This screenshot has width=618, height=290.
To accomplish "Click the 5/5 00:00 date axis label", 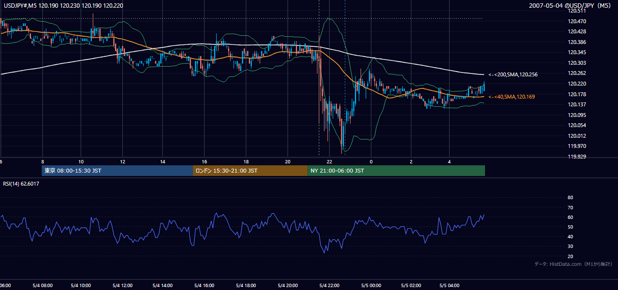I will pyautogui.click(x=371, y=285).
